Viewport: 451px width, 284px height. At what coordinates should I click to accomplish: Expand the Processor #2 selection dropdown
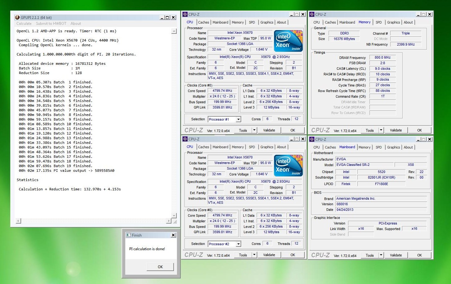(x=238, y=244)
